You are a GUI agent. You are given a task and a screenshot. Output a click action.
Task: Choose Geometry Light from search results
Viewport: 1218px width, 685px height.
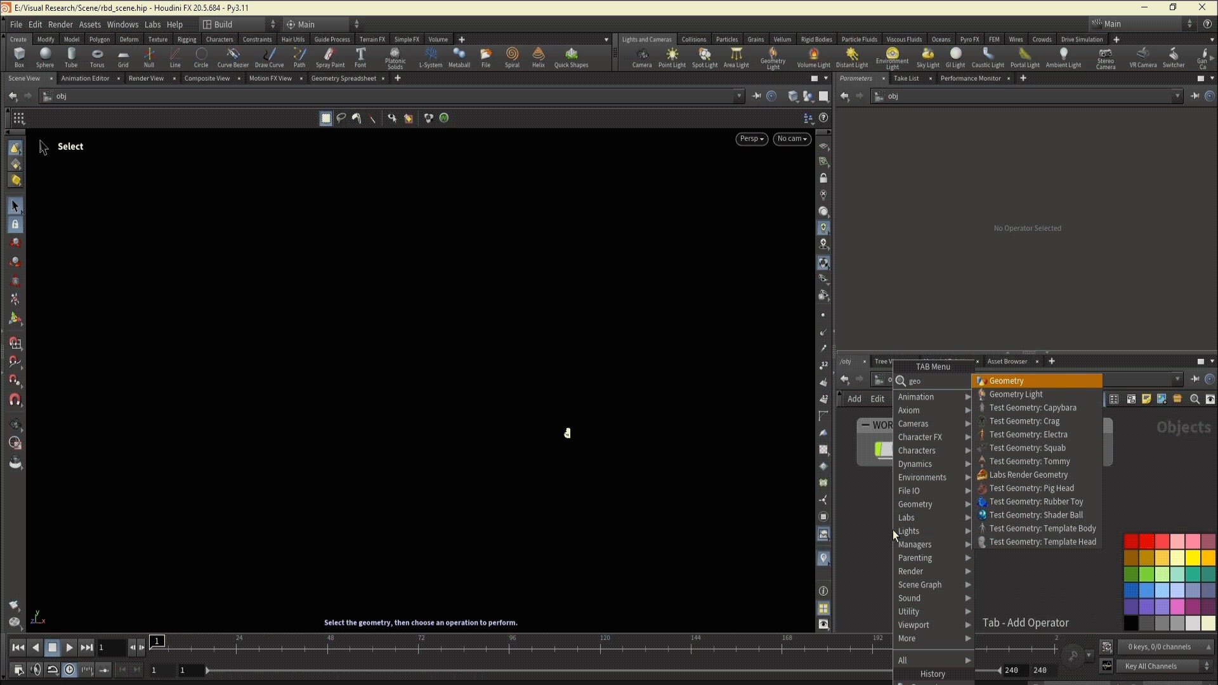[x=1016, y=395]
